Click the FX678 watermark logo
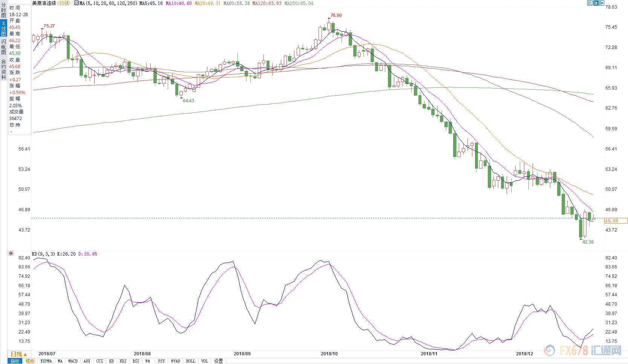The width and height of the screenshot is (628, 364). [x=582, y=350]
